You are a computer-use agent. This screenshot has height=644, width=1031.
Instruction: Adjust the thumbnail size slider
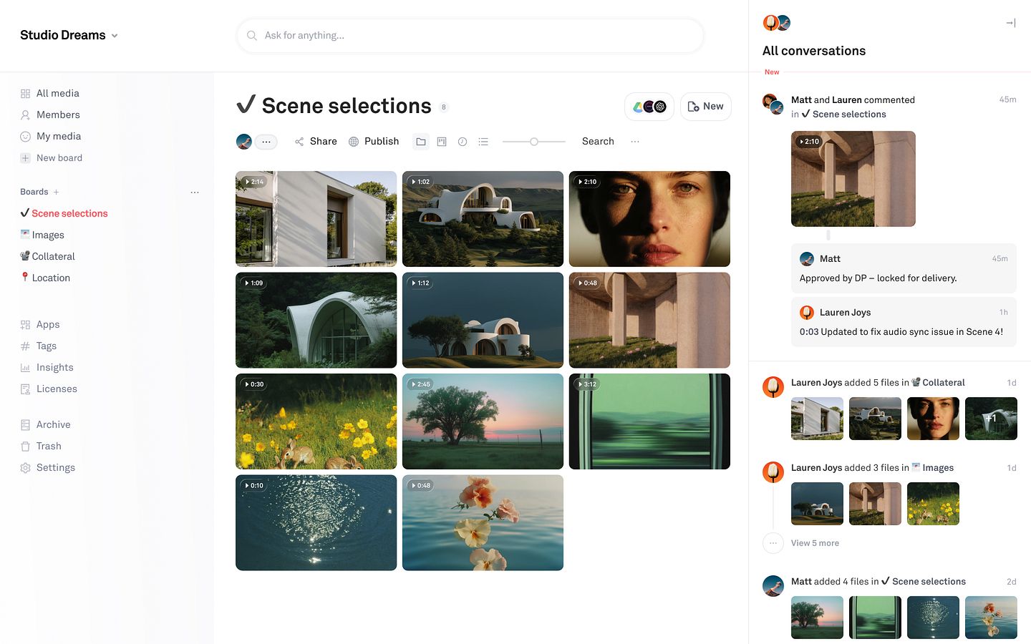pos(534,142)
